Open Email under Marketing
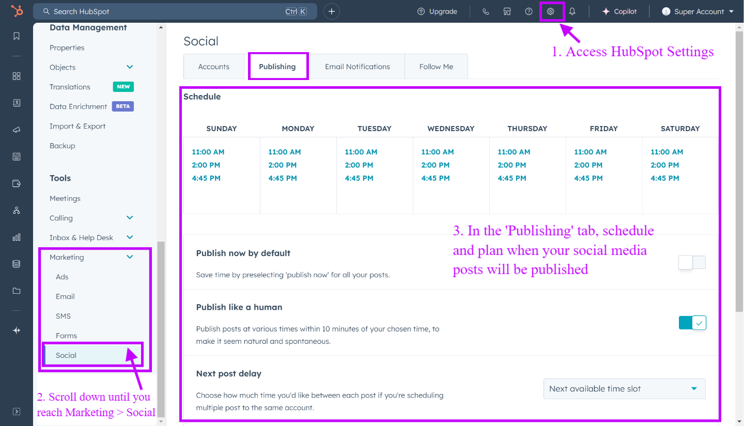 tap(65, 296)
